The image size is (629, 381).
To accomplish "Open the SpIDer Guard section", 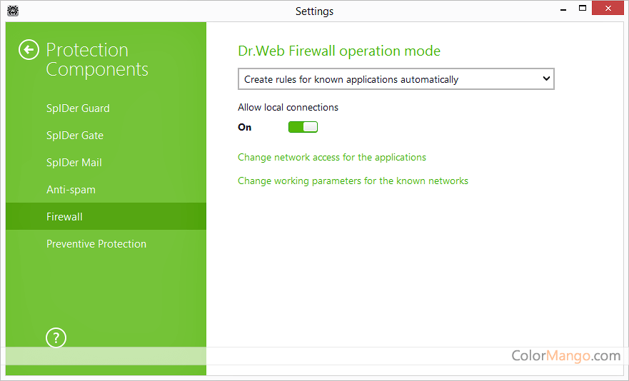I will click(78, 108).
